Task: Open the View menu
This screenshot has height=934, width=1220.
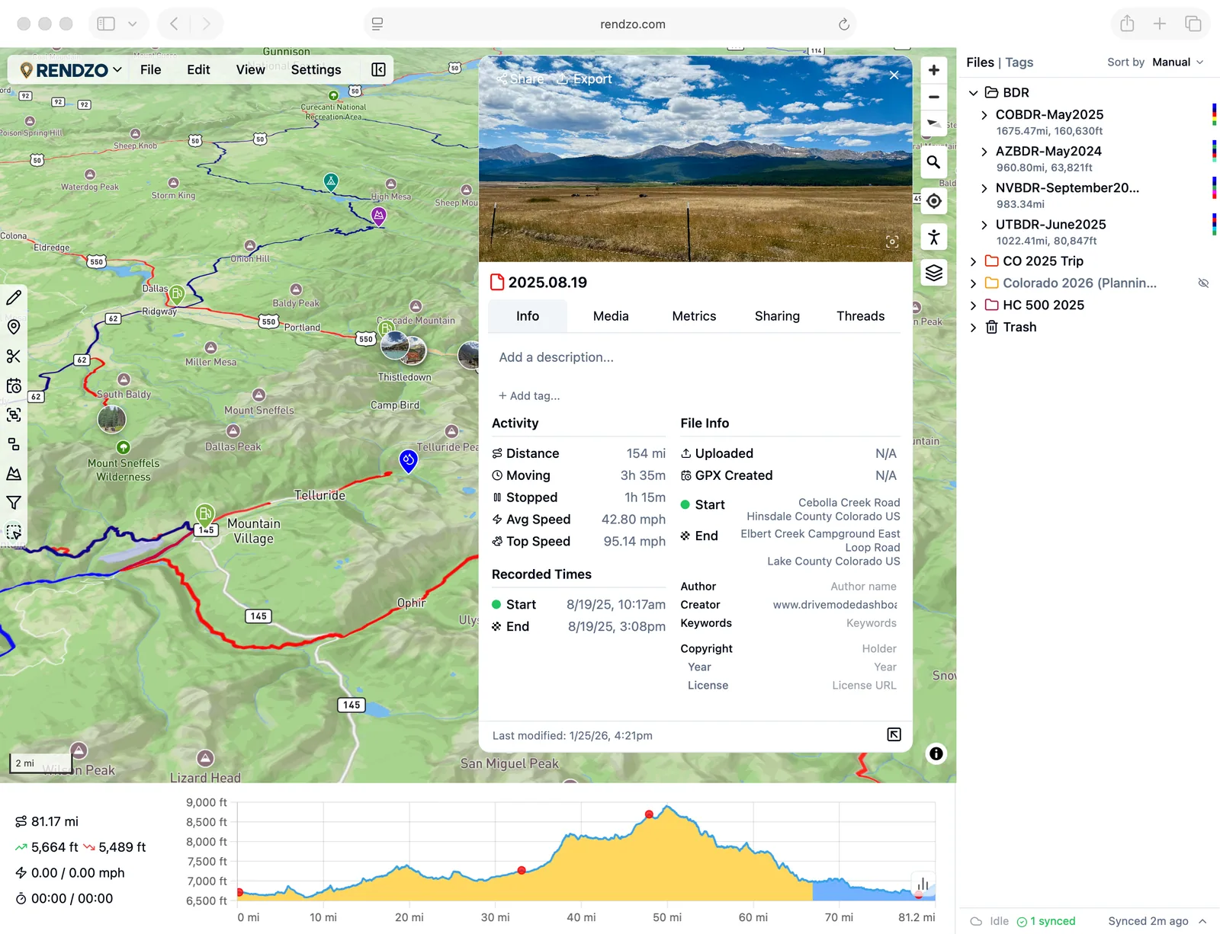Action: 250,69
